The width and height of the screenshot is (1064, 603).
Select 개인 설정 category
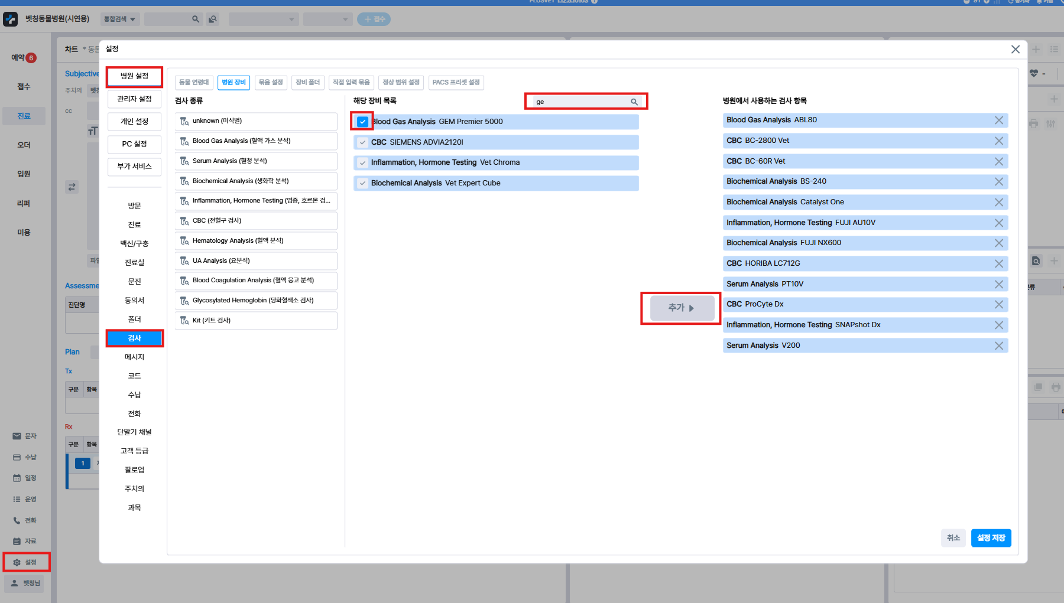(x=134, y=121)
